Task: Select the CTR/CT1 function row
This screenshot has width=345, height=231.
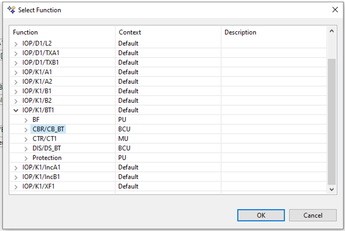Action: (x=44, y=139)
